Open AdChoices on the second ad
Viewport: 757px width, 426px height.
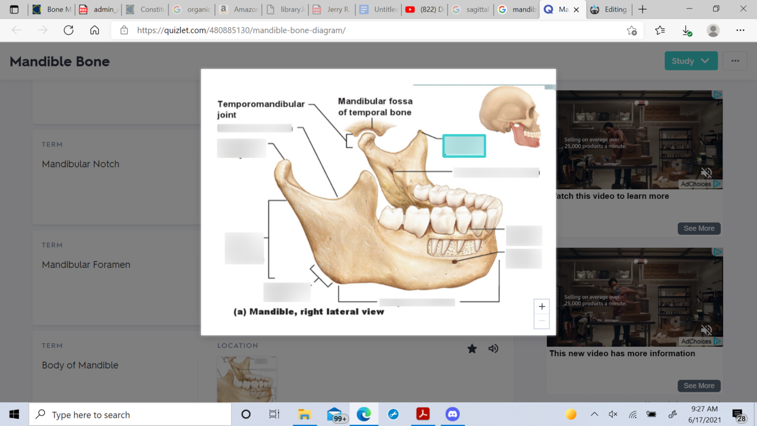click(700, 341)
